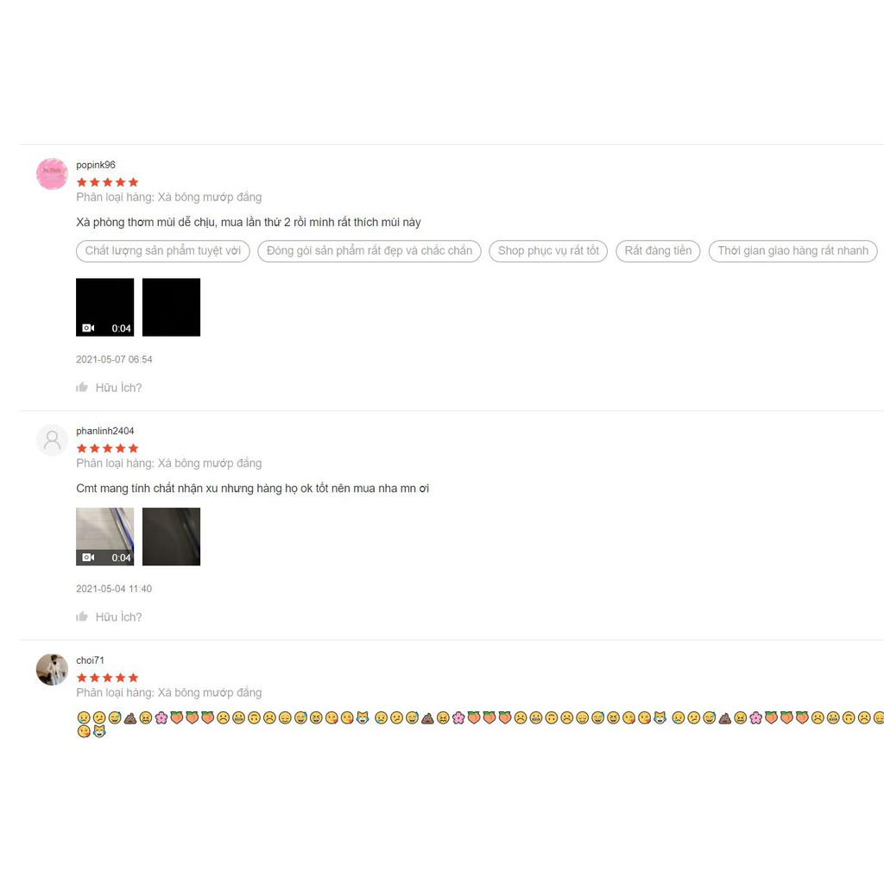Click the thumbs-up icon under popink96's review

(x=82, y=388)
